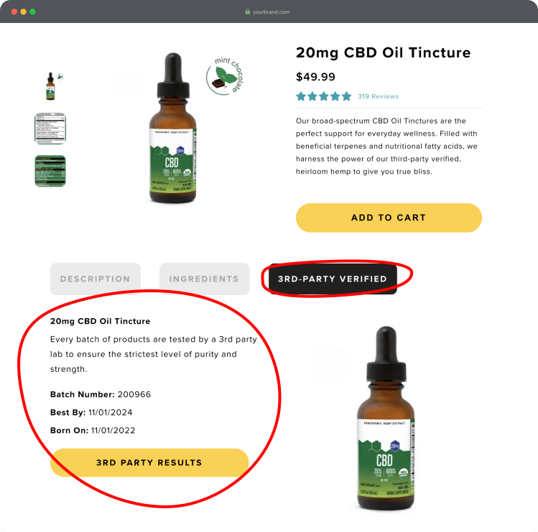Click the 20mg CBD Oil Tincture title
This screenshot has height=532, width=538.
[x=384, y=52]
